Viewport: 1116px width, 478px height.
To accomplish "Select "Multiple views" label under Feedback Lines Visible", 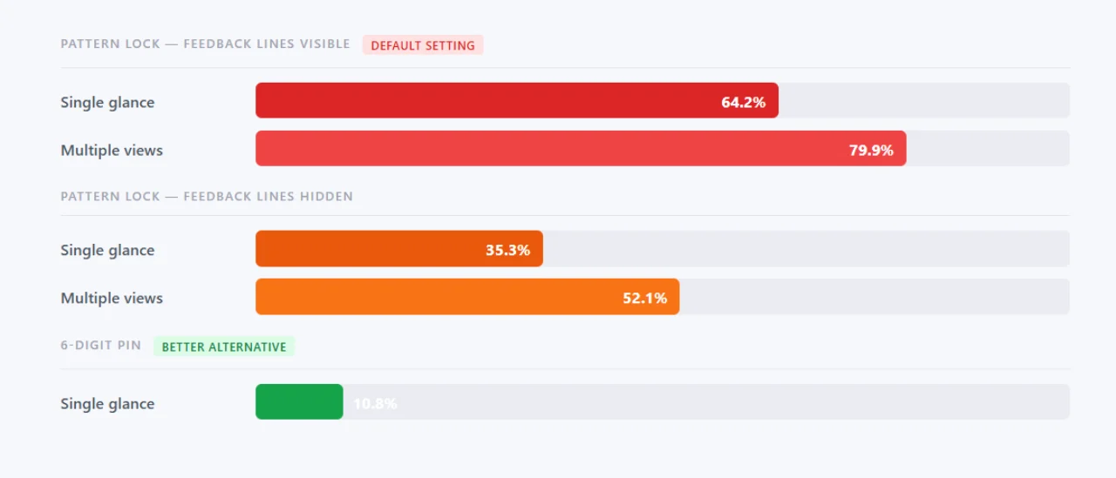I will (x=112, y=150).
